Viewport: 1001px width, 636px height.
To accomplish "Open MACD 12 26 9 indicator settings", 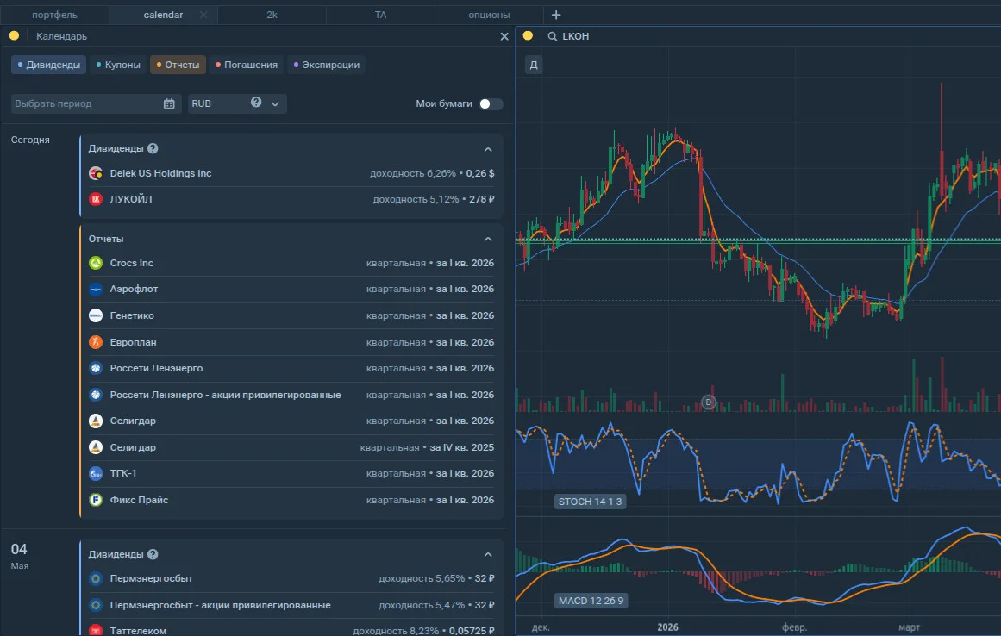I will pyautogui.click(x=591, y=601).
